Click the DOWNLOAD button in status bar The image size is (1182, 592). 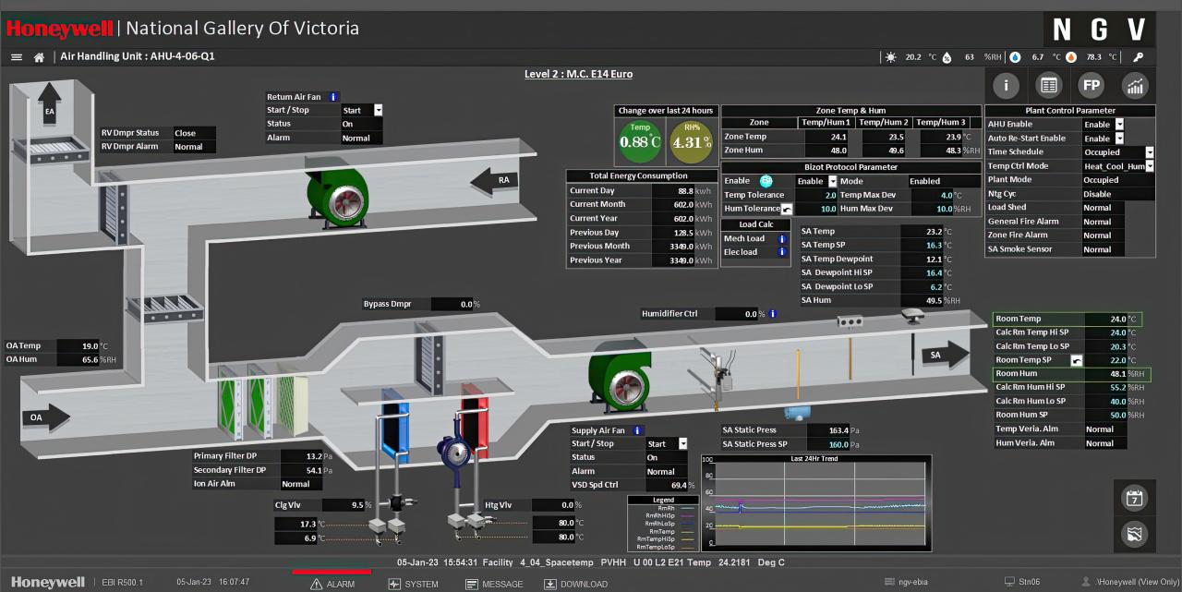(575, 584)
